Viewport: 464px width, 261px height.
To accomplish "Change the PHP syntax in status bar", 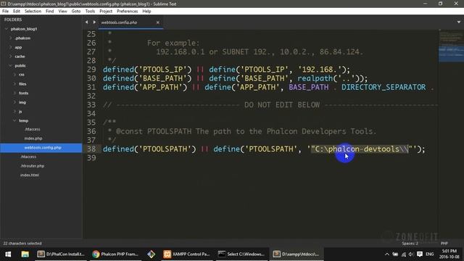I will 444,244.
